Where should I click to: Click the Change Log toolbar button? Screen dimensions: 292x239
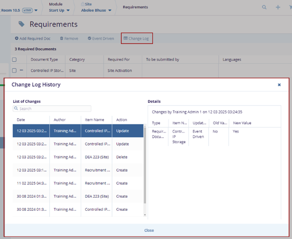click(x=136, y=38)
